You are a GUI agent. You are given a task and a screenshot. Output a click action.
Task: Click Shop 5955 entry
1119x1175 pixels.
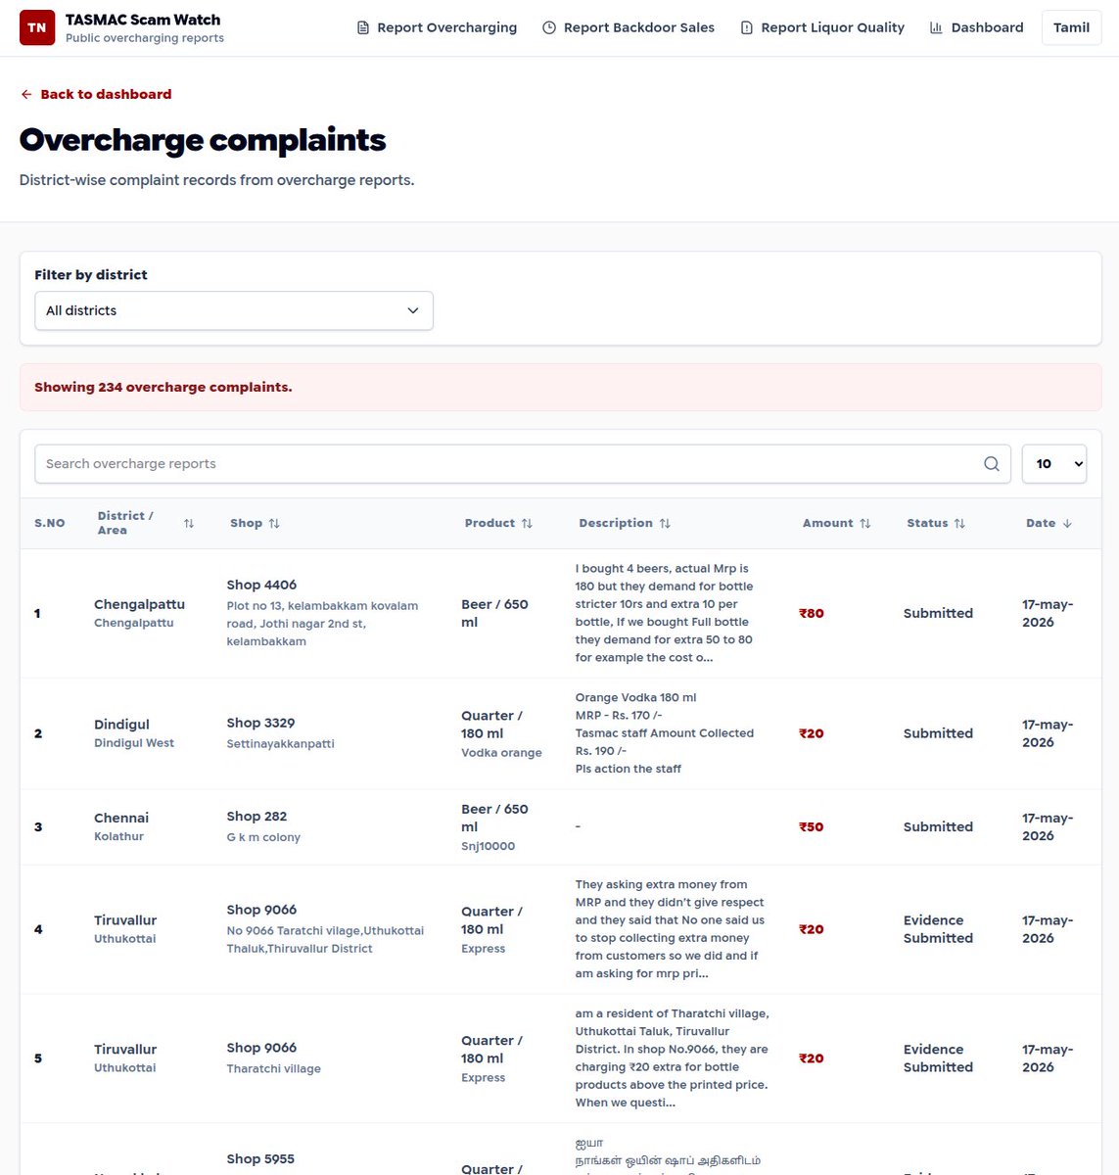[x=260, y=1159]
